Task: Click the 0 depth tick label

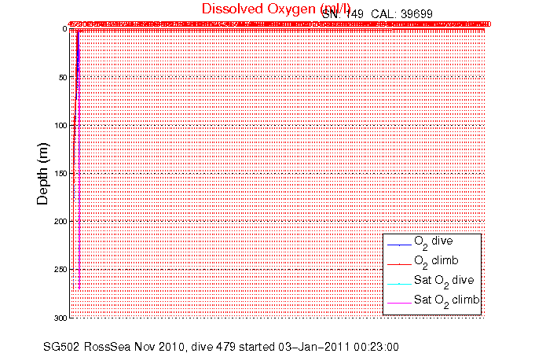Action: point(65,29)
